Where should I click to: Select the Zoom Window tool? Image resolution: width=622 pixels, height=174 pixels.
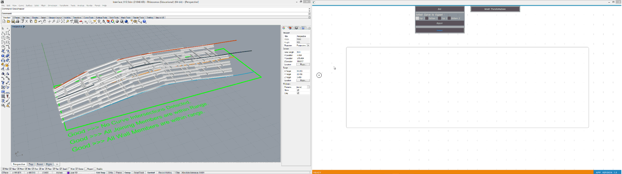58,21
